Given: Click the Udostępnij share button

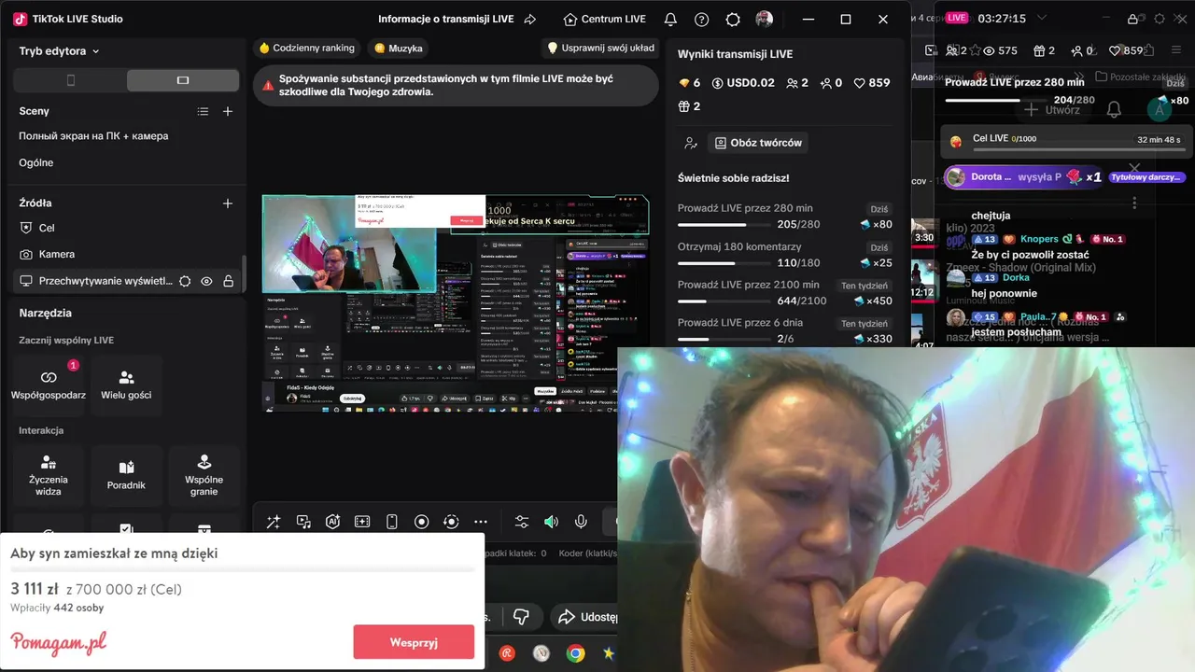Looking at the screenshot, I should (x=586, y=617).
